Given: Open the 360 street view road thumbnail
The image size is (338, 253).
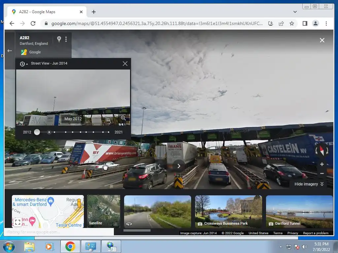Looking at the screenshot, I should [x=157, y=211].
